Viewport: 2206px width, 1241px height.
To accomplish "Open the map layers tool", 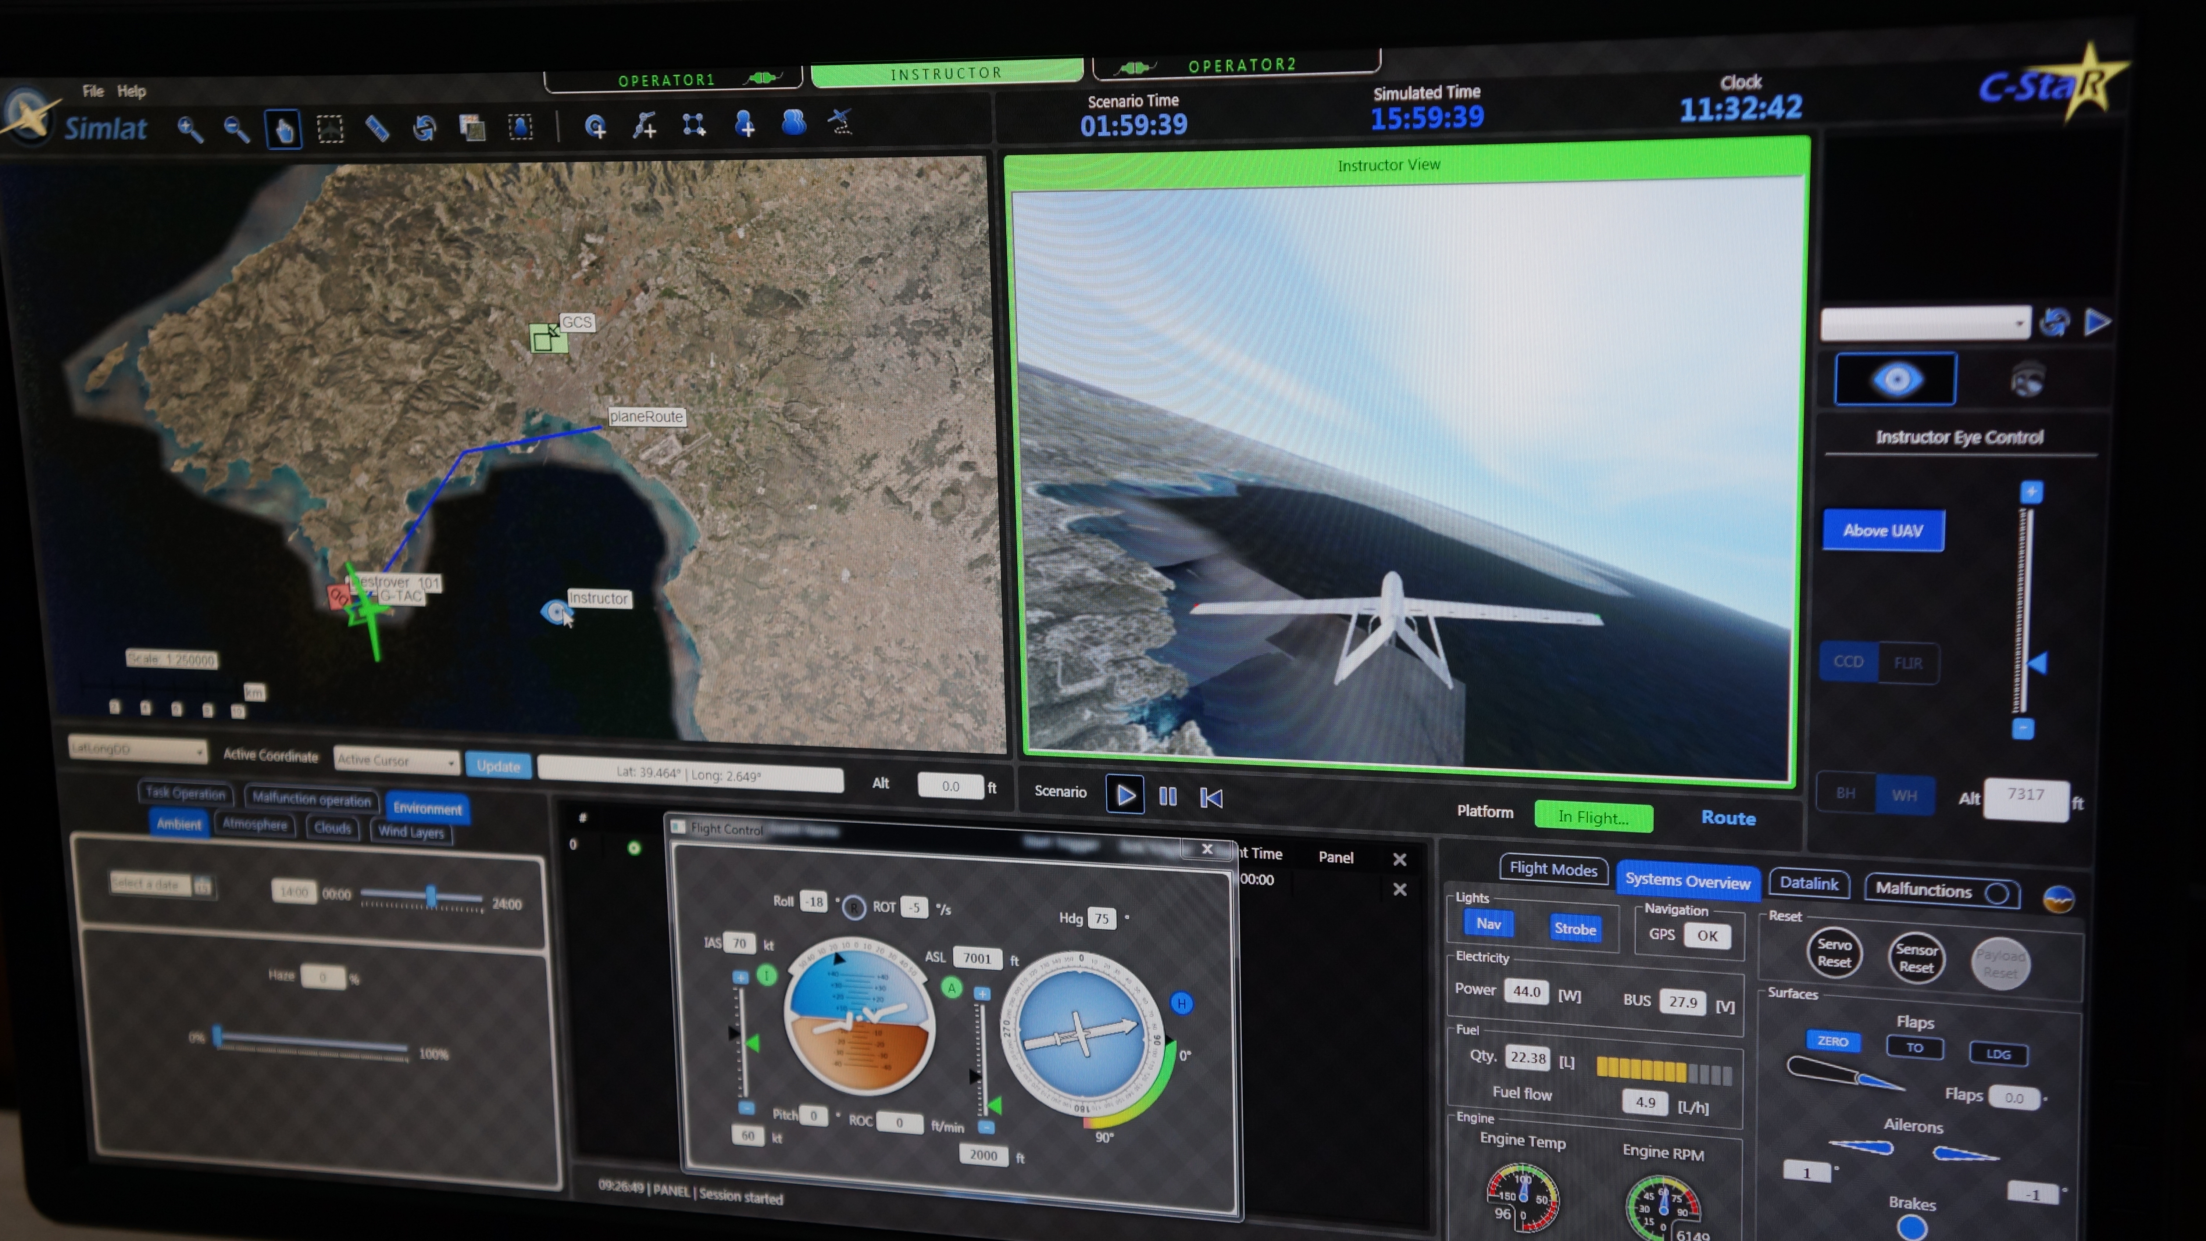I will tap(472, 128).
